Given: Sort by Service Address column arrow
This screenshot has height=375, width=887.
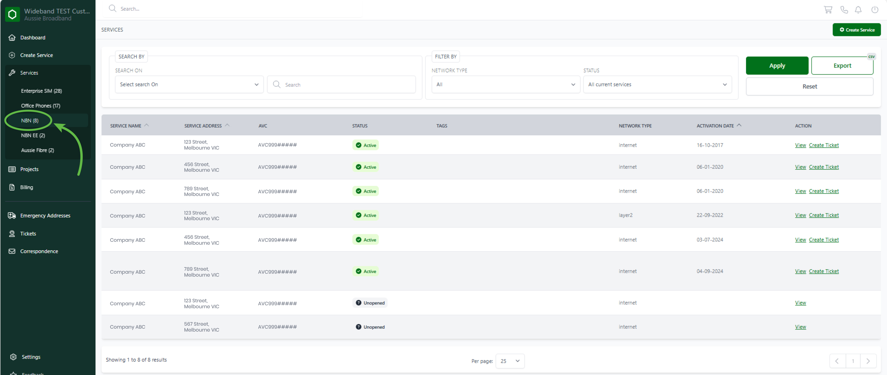Looking at the screenshot, I should coord(227,125).
